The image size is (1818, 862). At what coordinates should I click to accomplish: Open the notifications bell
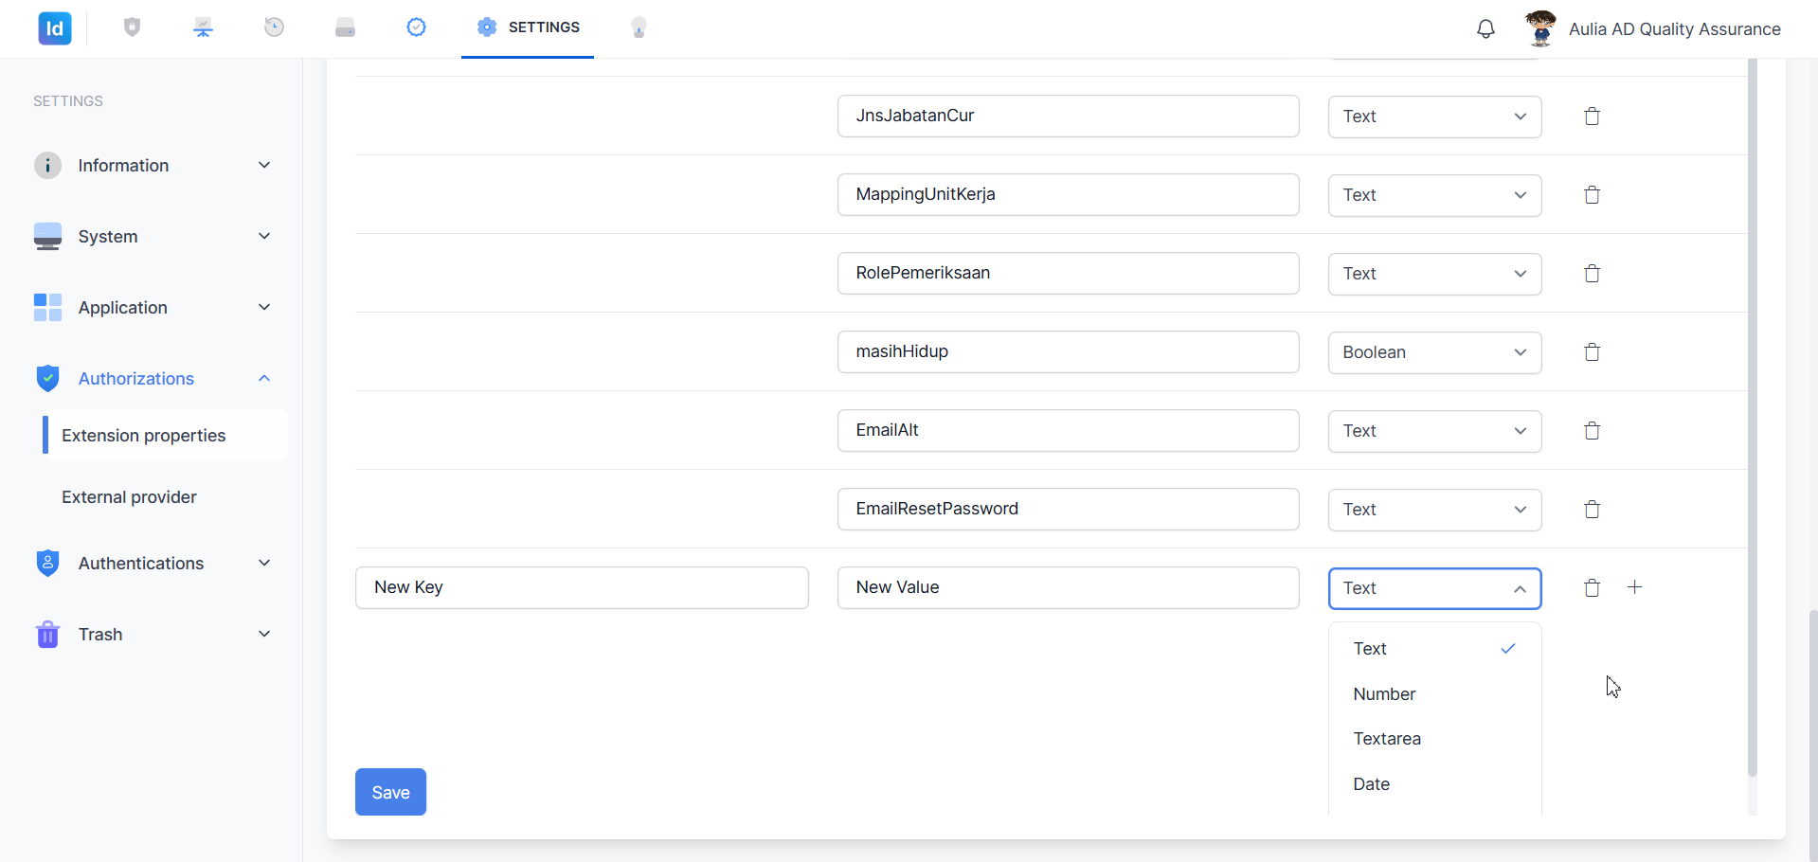point(1486,29)
